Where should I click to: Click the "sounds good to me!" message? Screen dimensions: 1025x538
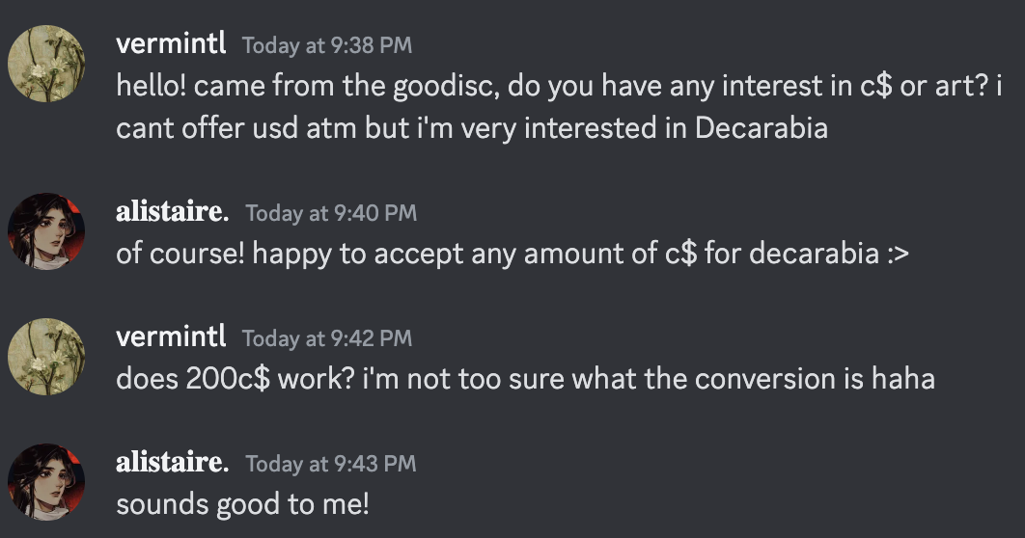[x=242, y=504]
